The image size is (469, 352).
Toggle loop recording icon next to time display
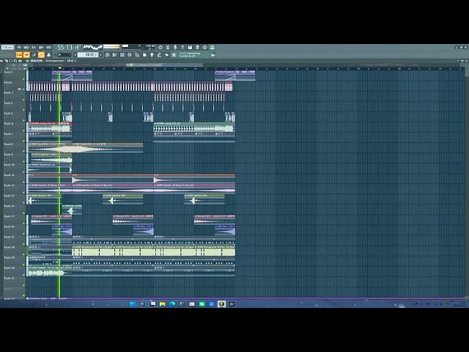(48, 47)
